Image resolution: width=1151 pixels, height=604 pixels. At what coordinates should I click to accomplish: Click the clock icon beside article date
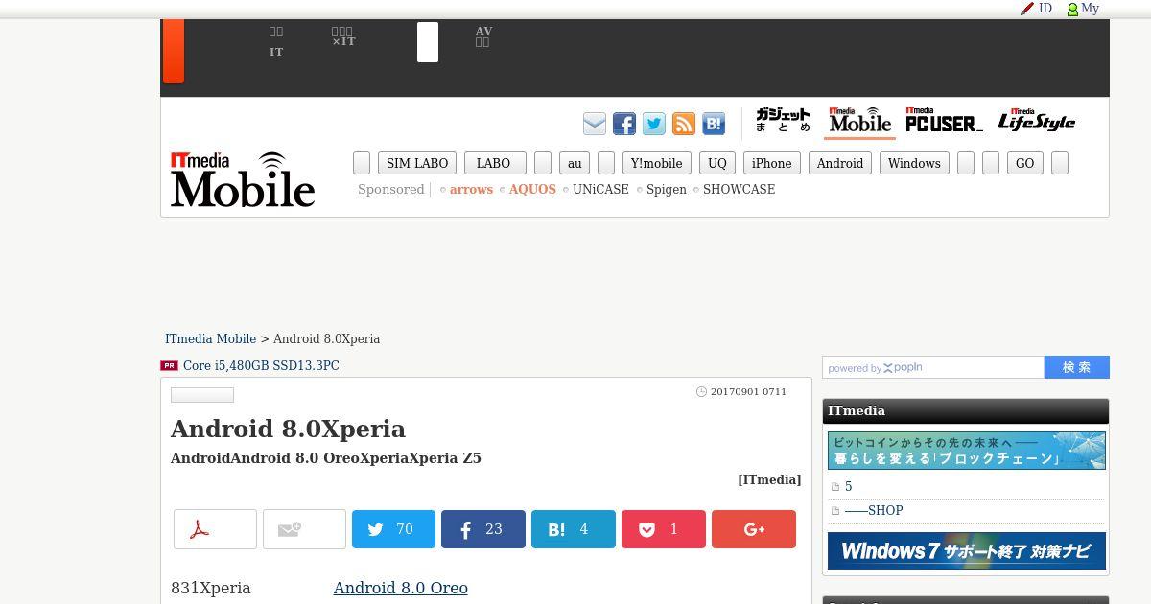click(x=701, y=391)
